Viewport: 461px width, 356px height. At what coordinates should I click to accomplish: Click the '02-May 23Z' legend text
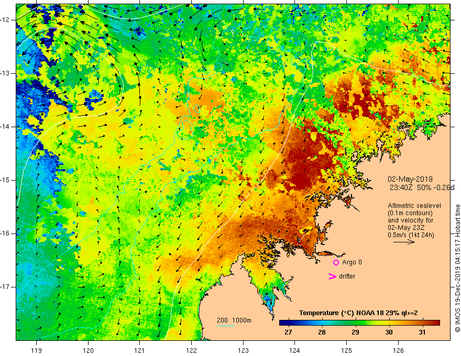406,228
